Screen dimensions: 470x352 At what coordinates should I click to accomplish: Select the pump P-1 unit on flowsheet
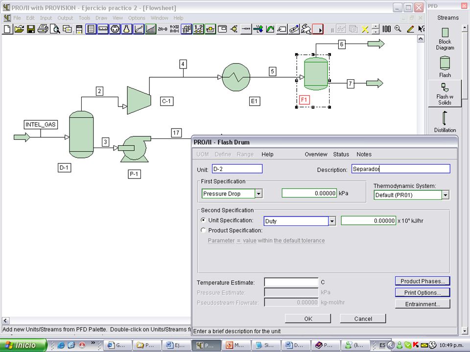tap(135, 149)
